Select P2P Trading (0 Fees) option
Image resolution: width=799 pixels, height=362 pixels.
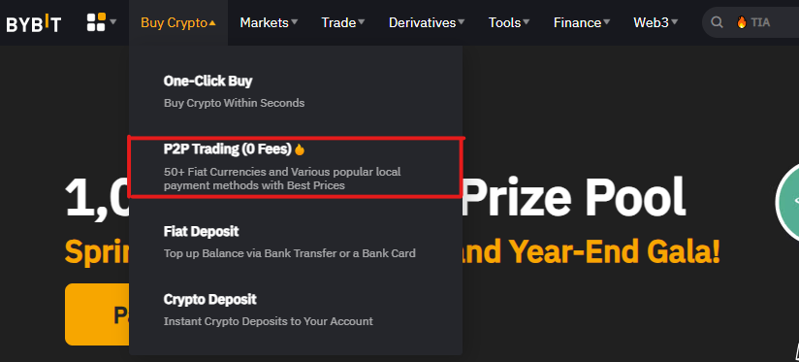[x=296, y=167]
